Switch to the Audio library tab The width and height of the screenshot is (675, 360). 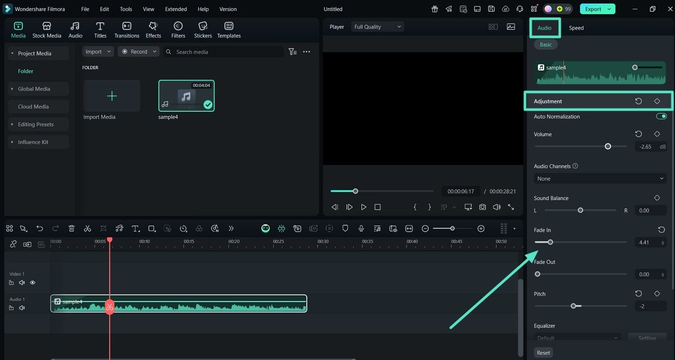tap(75, 30)
